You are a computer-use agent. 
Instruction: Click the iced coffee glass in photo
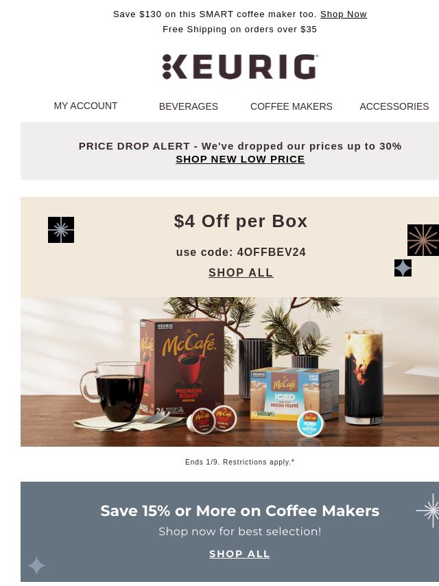(x=364, y=377)
